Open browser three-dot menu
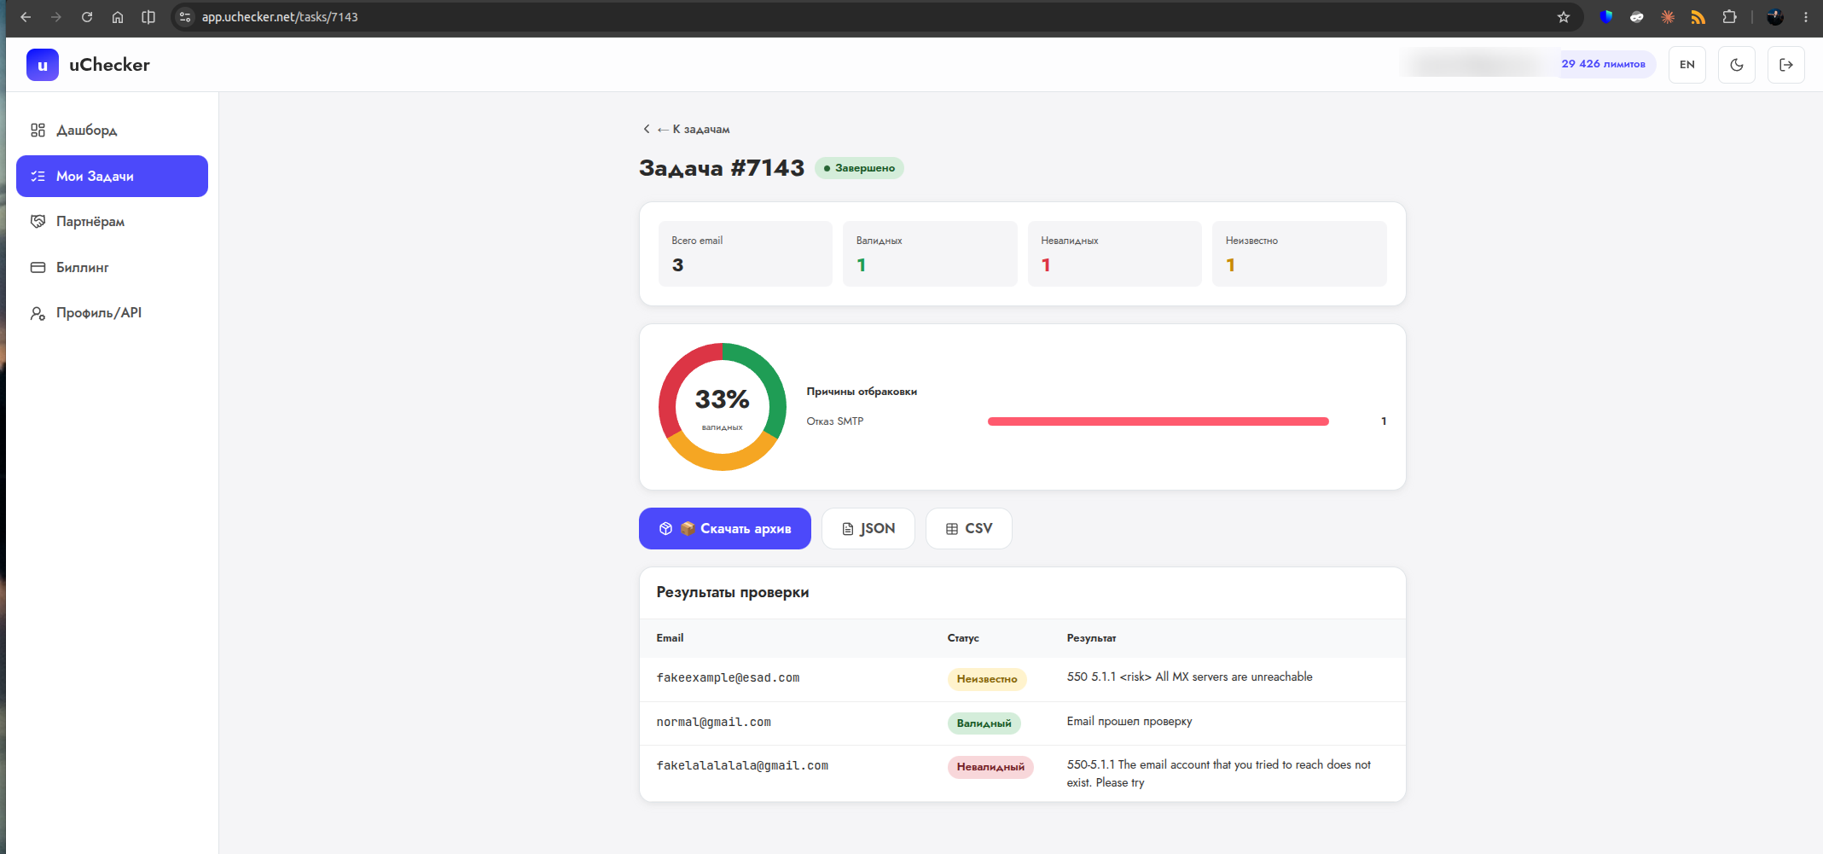This screenshot has width=1823, height=854. click(x=1806, y=17)
